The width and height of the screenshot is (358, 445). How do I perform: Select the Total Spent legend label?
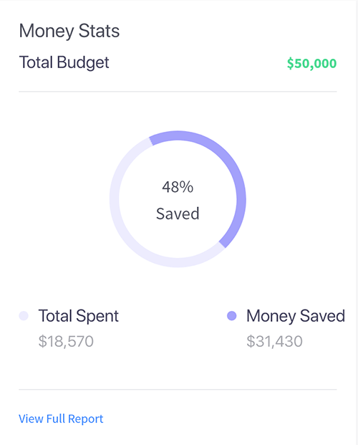point(79,316)
